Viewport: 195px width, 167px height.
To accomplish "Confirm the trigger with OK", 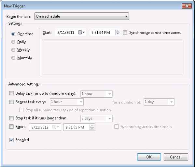I will pos(149,157).
